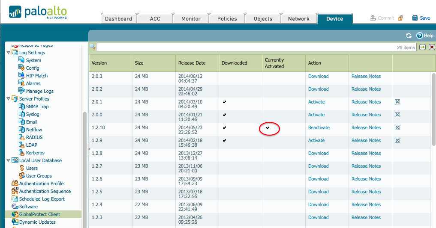436x228 pixels.
Task: Delete version 1.2.10 using its X icon
Action: pos(397,127)
